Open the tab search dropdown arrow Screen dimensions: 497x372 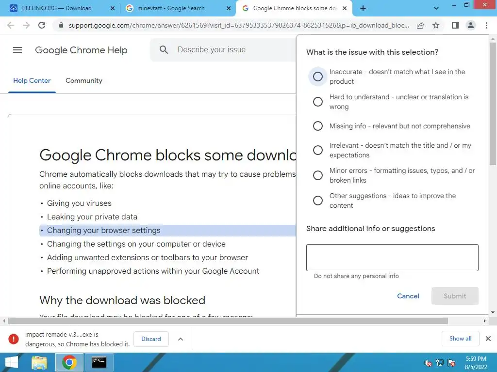pyautogui.click(x=436, y=9)
